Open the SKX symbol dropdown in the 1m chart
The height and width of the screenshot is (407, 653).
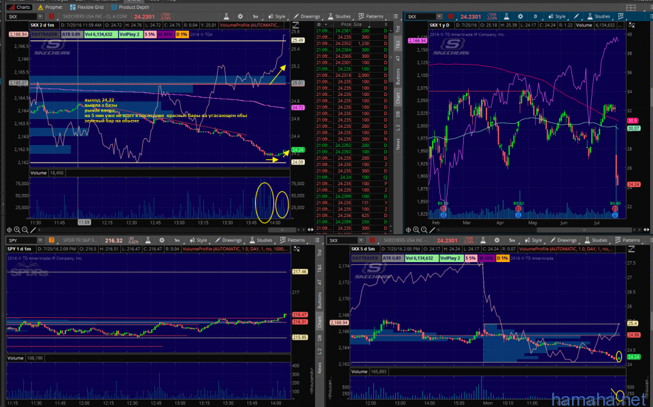coord(40,16)
